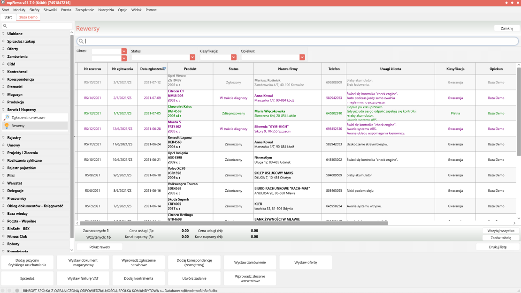Open the lower Okres dropdown
521x293 pixels.
(124, 58)
